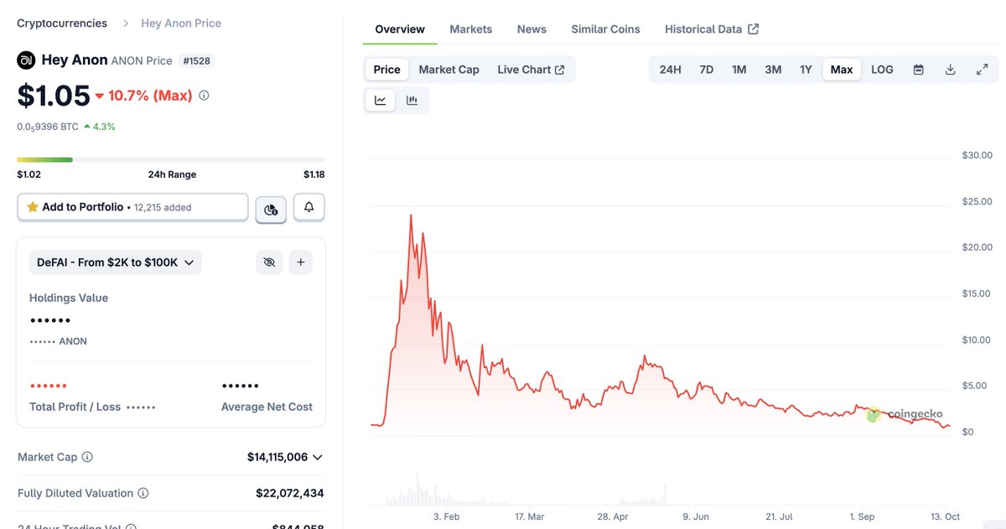1006x529 pixels.
Task: Click the $30.00 axis label
Action: (x=977, y=155)
